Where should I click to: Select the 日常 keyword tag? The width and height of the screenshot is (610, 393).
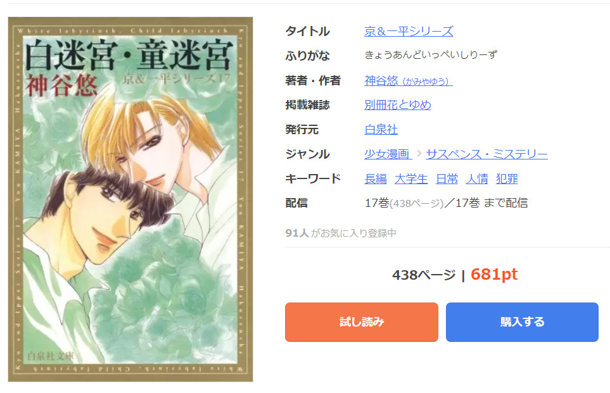coord(447,178)
